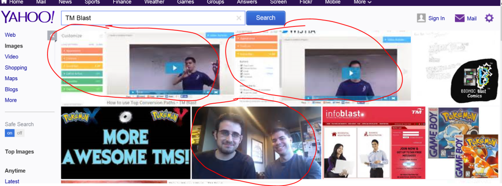Click the Yahoo logo
The width and height of the screenshot is (502, 186).
(x=28, y=18)
